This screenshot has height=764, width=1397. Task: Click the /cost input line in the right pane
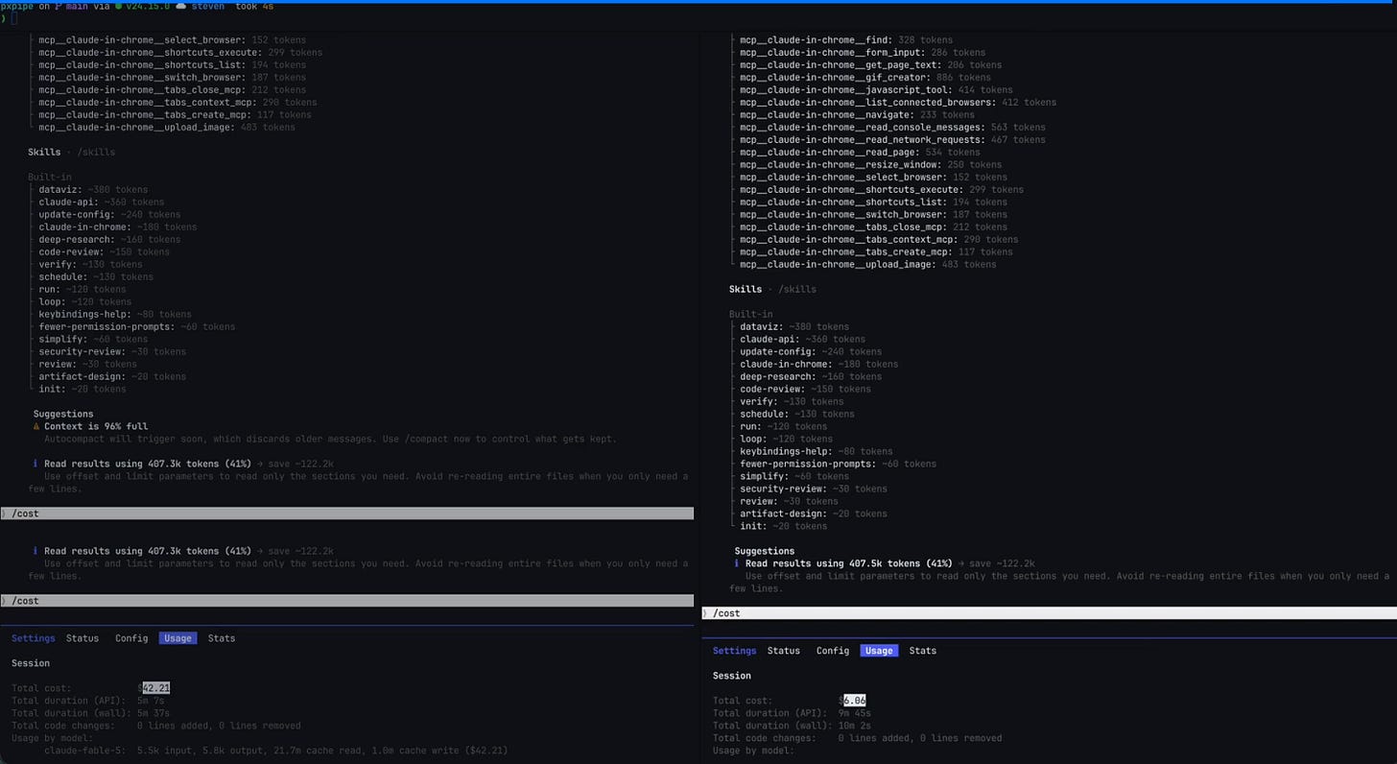tap(1049, 613)
